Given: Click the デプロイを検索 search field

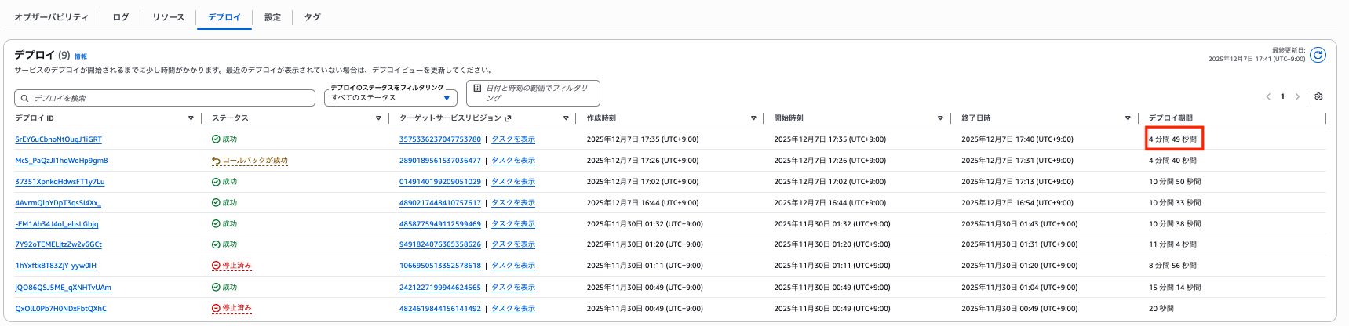Looking at the screenshot, I should pyautogui.click(x=165, y=98).
